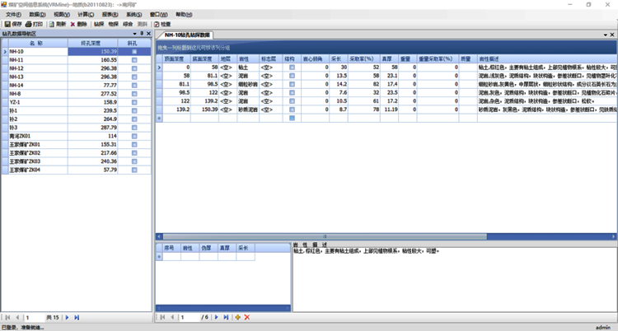This screenshot has height=331, width=618.
Task: Open the 报表(B) menu
Action: point(110,15)
